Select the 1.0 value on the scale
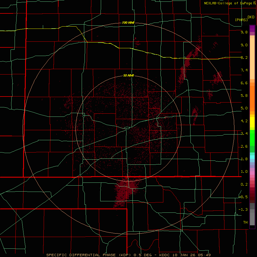Image resolution: width=257 pixels, height=257 pixels. point(244,172)
